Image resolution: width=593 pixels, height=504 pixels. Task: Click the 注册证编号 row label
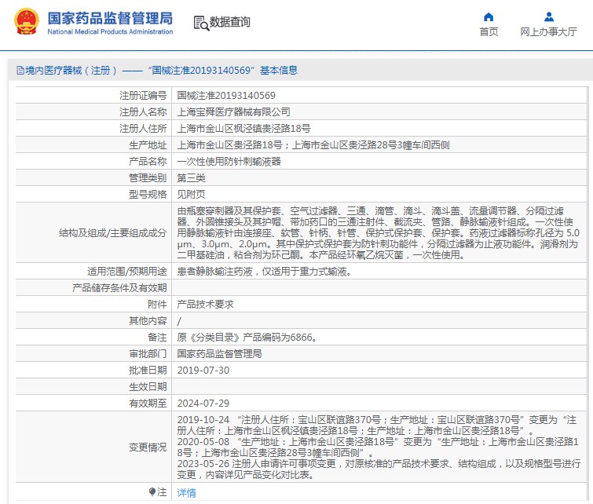[143, 95]
